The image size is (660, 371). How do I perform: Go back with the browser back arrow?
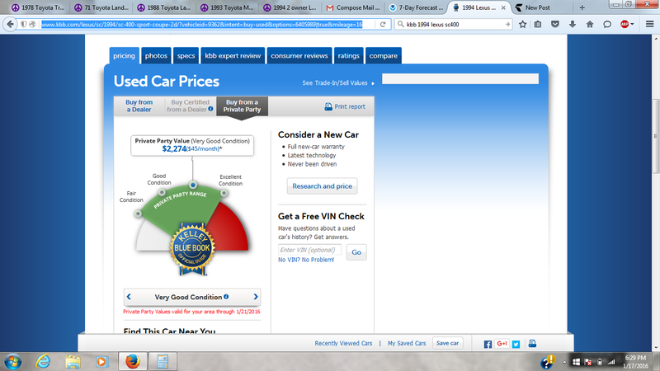10,25
